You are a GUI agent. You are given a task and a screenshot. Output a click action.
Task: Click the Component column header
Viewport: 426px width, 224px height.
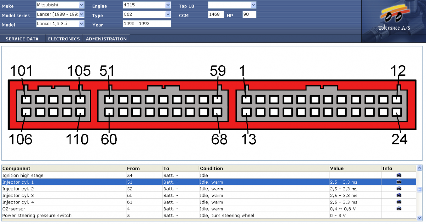pyautogui.click(x=64, y=168)
